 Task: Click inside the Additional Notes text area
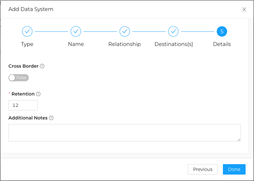click(x=124, y=132)
